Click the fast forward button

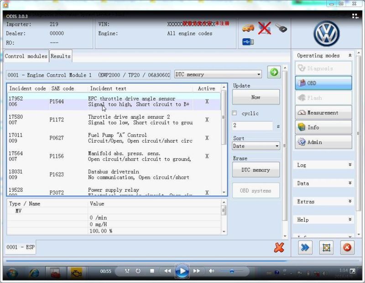(x=197, y=271)
